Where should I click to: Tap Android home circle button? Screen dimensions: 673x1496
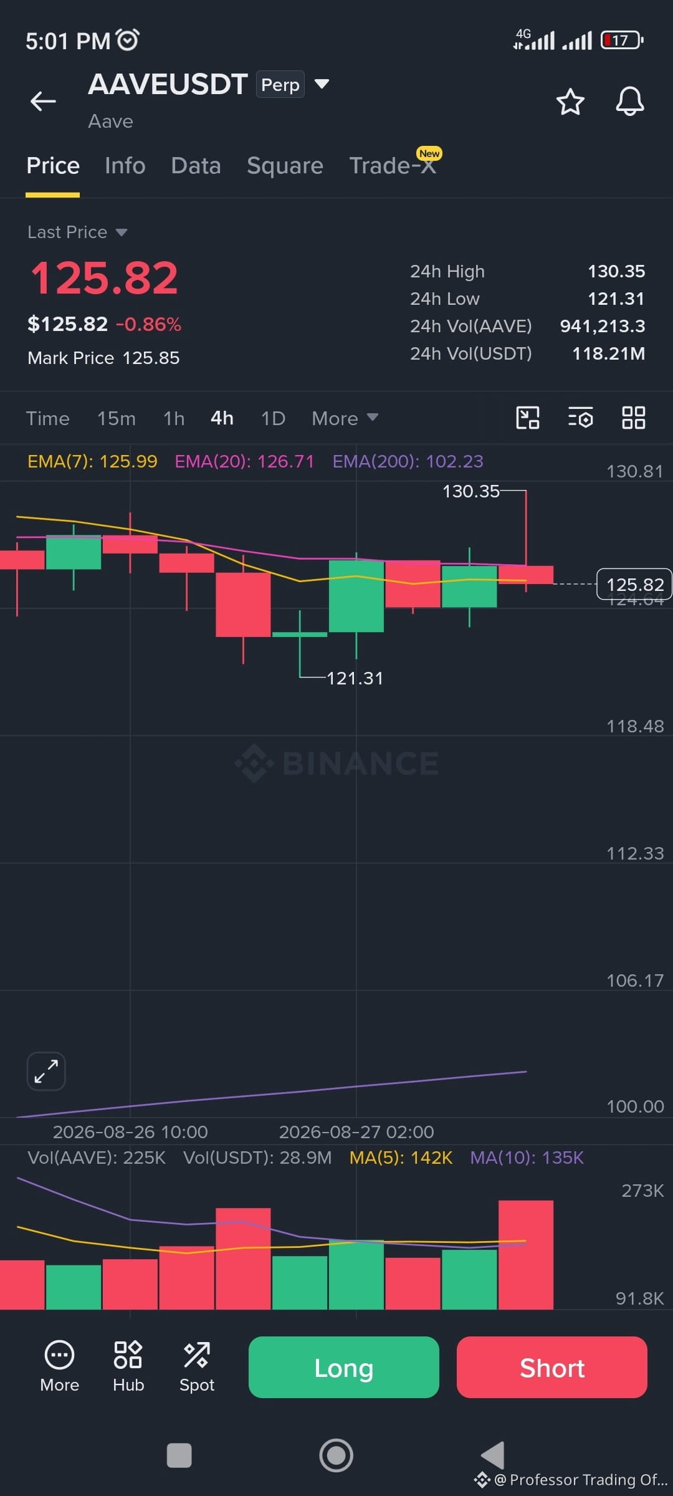[336, 1455]
